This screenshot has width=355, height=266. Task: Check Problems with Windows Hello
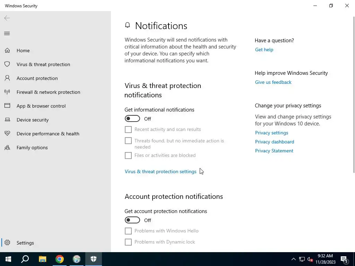[x=128, y=231]
